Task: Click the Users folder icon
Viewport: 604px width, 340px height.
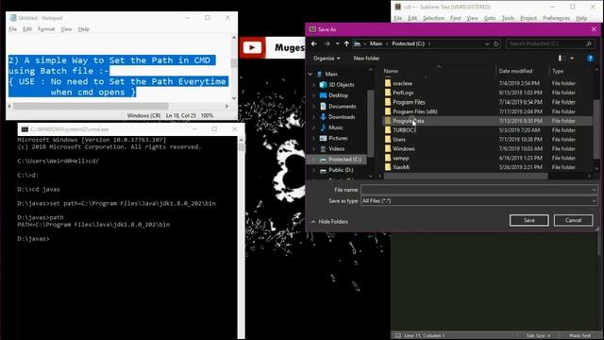Action: 388,139
